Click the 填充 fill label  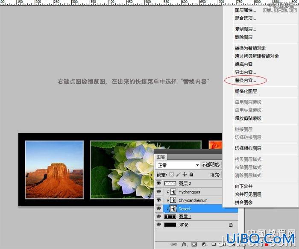[x=215, y=175]
